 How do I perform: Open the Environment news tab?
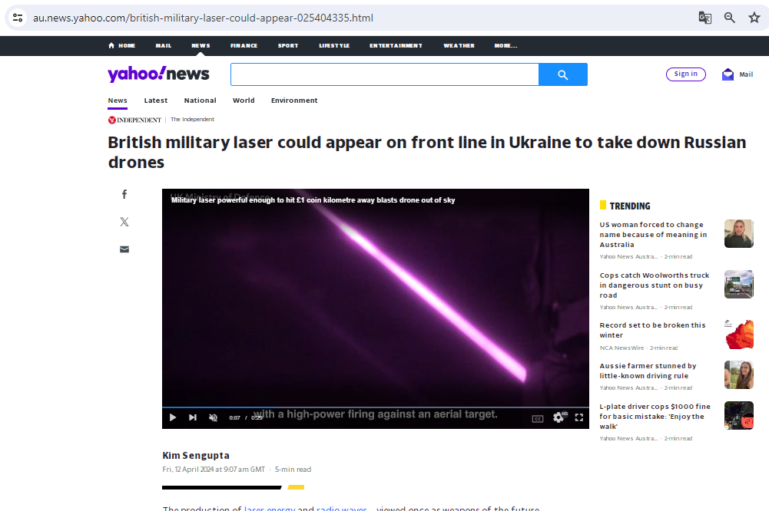click(x=294, y=101)
